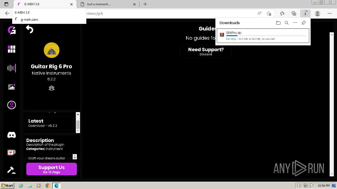Open the Ko-fi heart cup icon
Viewport: 337px width, 189px height.
[x=12, y=152]
